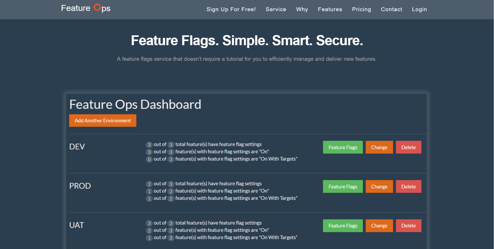Click DEV "On With Targets" line

click(x=222, y=159)
